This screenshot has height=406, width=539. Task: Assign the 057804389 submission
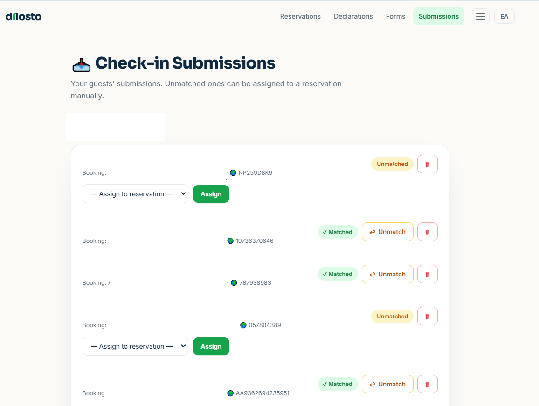[x=211, y=346]
